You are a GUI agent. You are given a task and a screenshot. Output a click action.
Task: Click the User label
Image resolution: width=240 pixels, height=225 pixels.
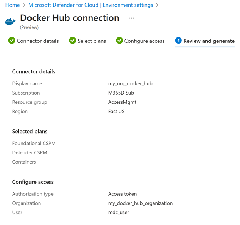[17, 213]
